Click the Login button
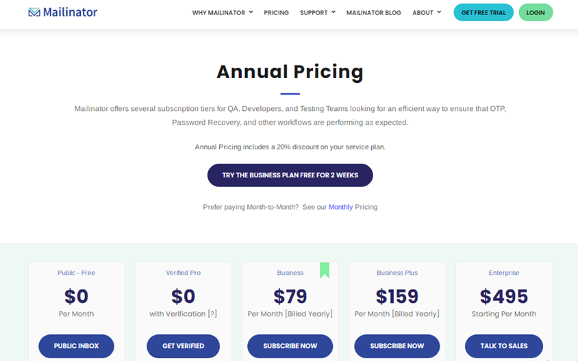Screen dimensions: 578x361 pyautogui.click(x=536, y=12)
